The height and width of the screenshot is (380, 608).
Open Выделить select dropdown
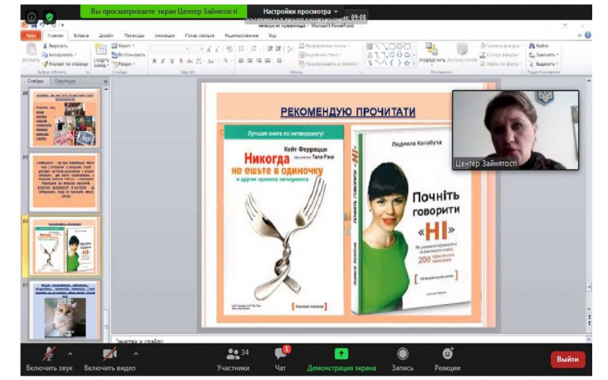click(x=543, y=64)
